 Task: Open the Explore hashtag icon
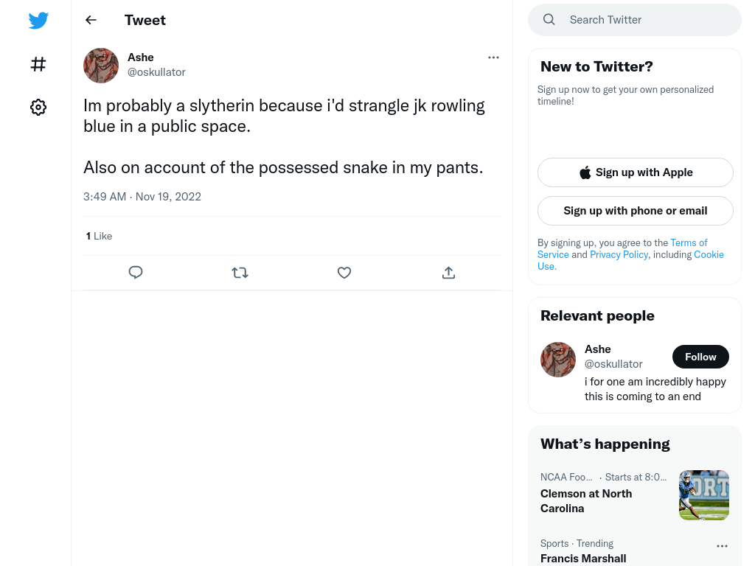pyautogui.click(x=38, y=64)
